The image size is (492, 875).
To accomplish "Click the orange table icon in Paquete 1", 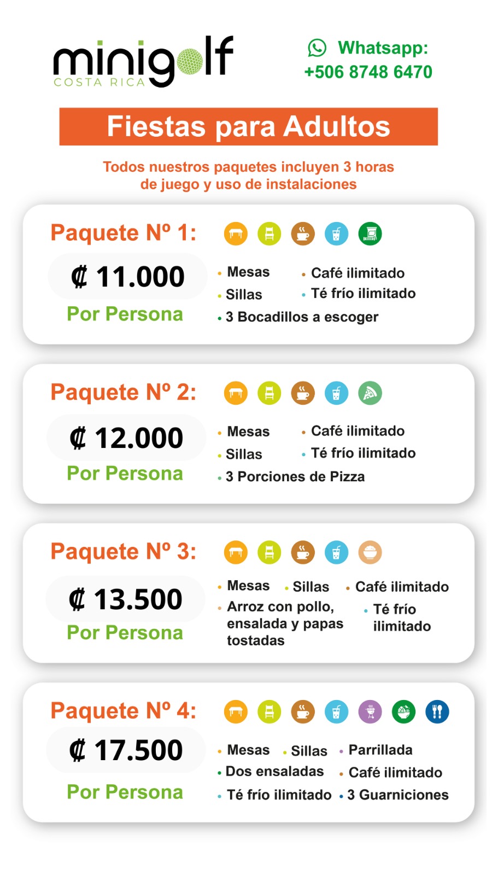I will click(x=236, y=234).
